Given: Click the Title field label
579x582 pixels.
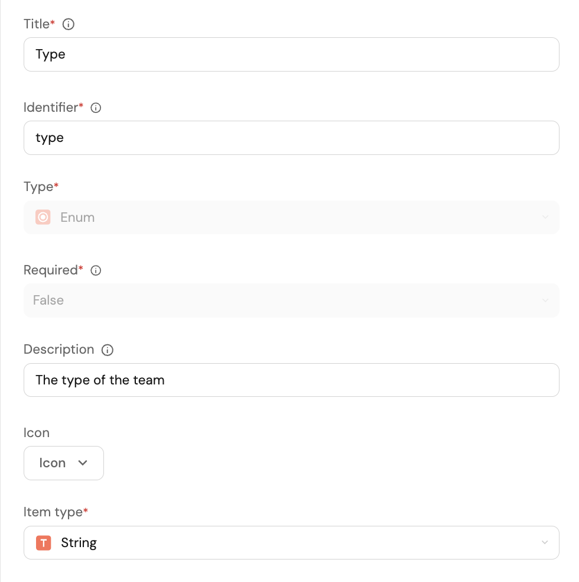Looking at the screenshot, I should tap(37, 24).
